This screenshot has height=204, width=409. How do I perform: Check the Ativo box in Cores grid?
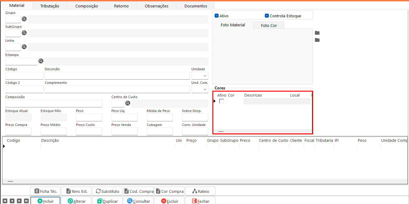[221, 101]
